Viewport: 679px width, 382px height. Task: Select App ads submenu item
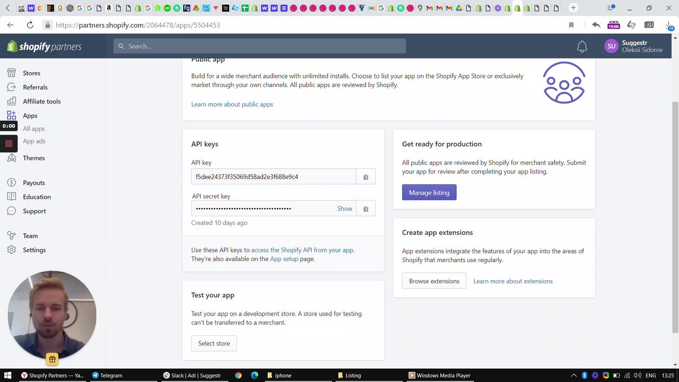click(x=34, y=141)
